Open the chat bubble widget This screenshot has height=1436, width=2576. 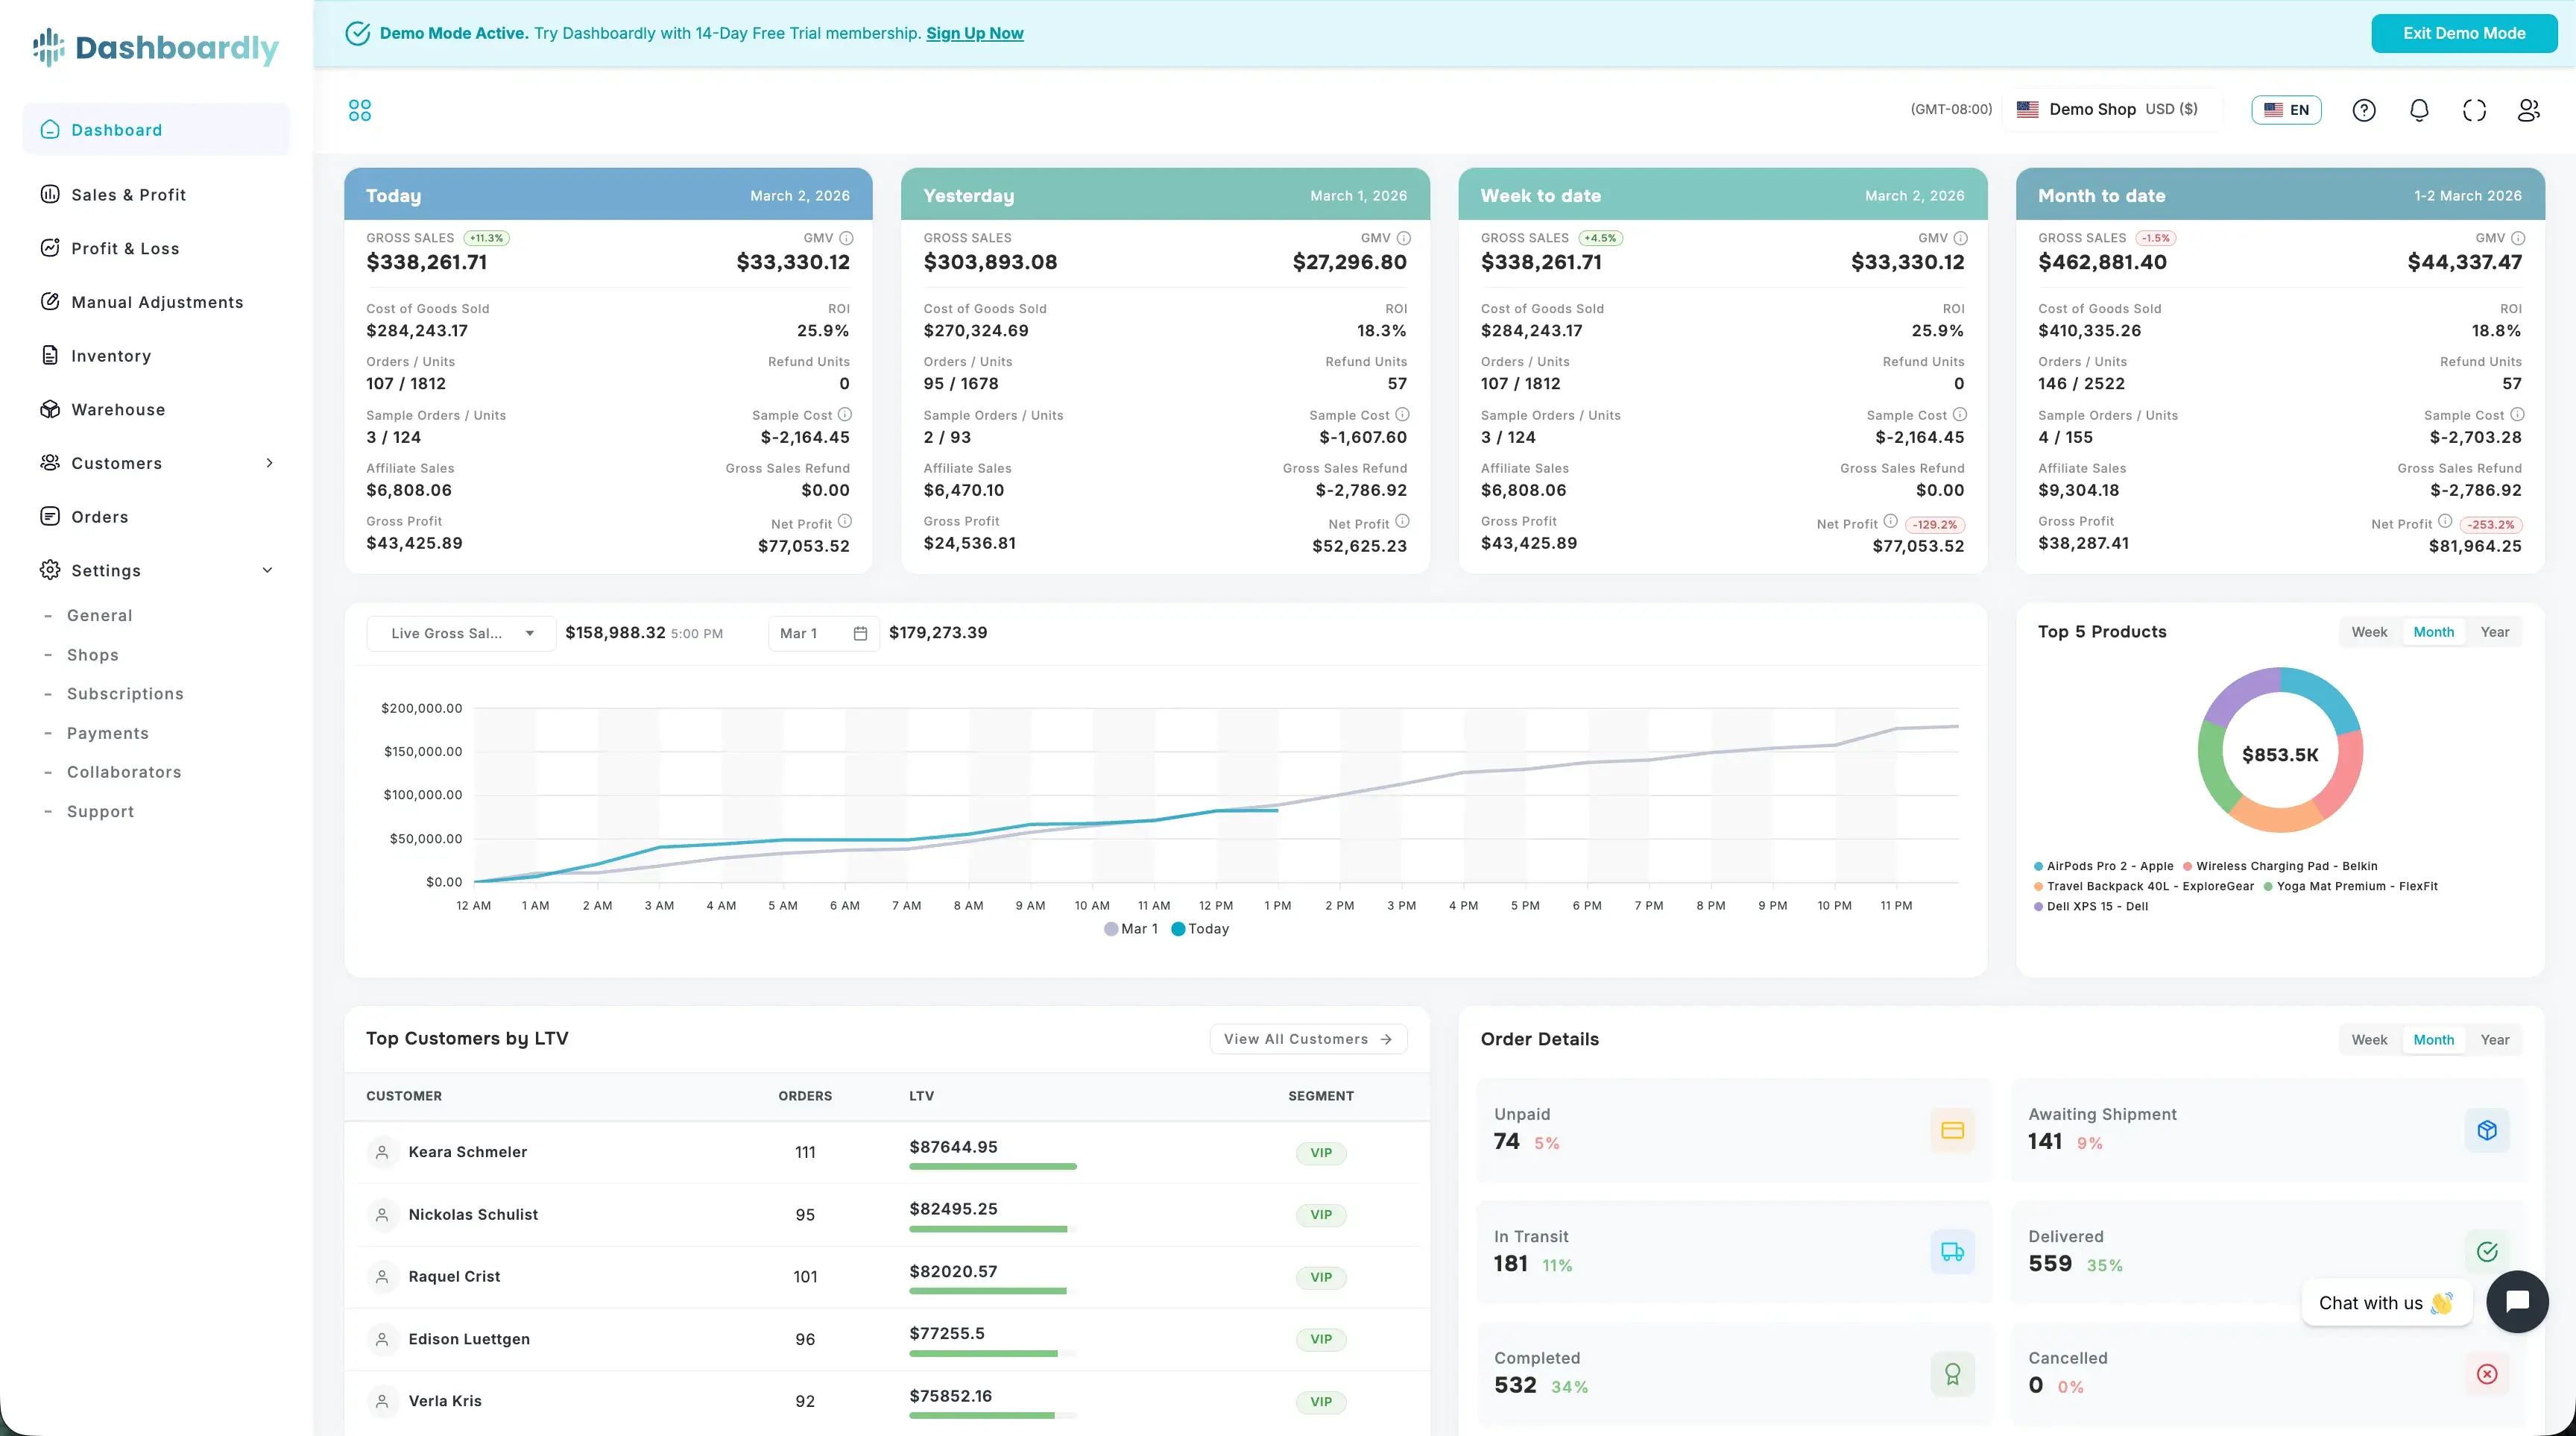2517,1301
